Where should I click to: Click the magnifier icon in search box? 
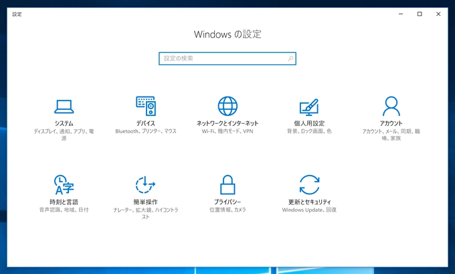(290, 58)
